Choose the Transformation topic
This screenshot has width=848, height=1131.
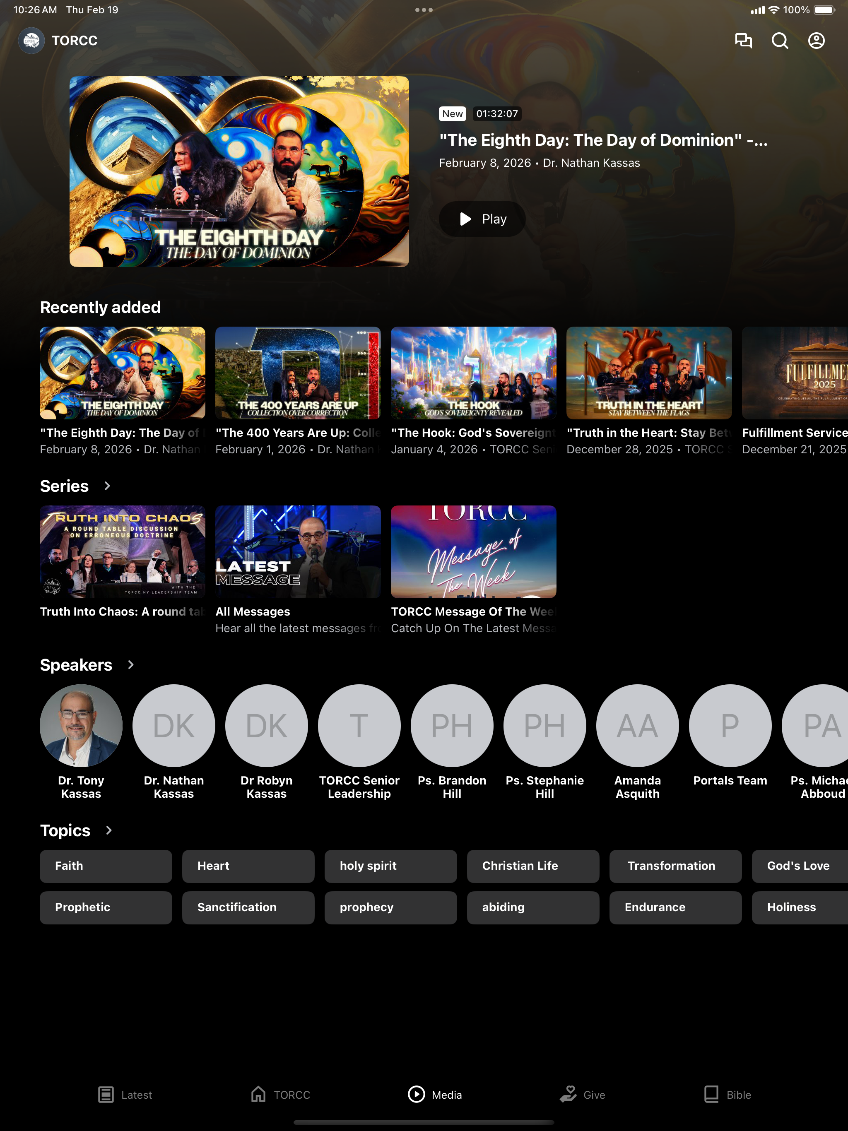pyautogui.click(x=676, y=866)
